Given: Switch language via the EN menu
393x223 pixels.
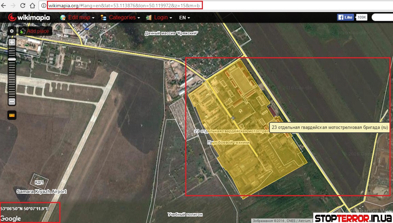Looking at the screenshot, I should coord(185,18).
